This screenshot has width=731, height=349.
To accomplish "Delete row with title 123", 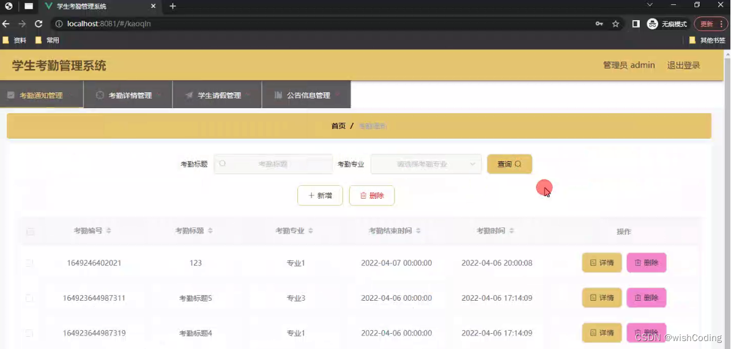I will (x=647, y=263).
